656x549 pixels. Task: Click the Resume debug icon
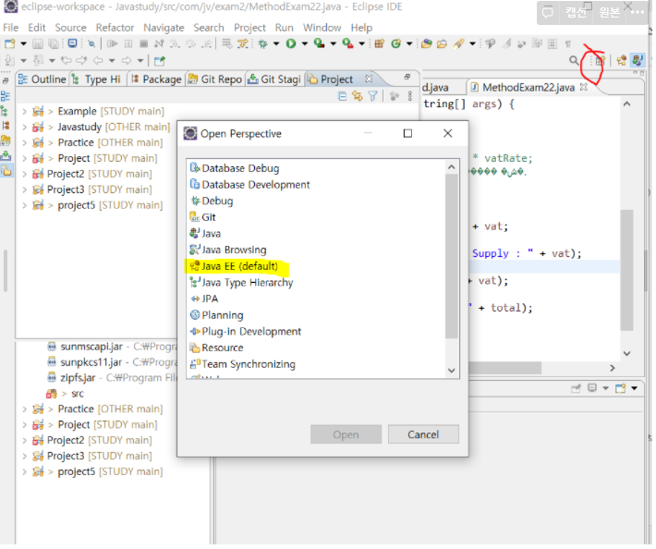tap(112, 43)
